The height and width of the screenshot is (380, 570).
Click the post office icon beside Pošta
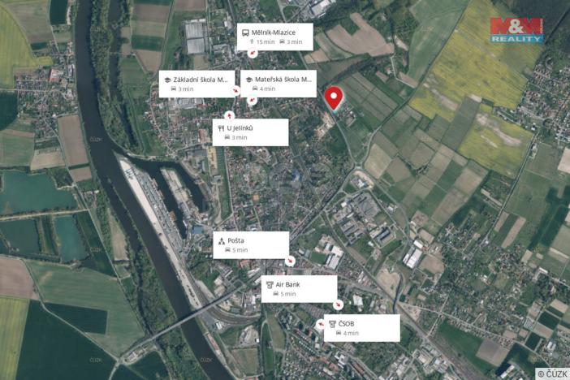click(x=222, y=241)
